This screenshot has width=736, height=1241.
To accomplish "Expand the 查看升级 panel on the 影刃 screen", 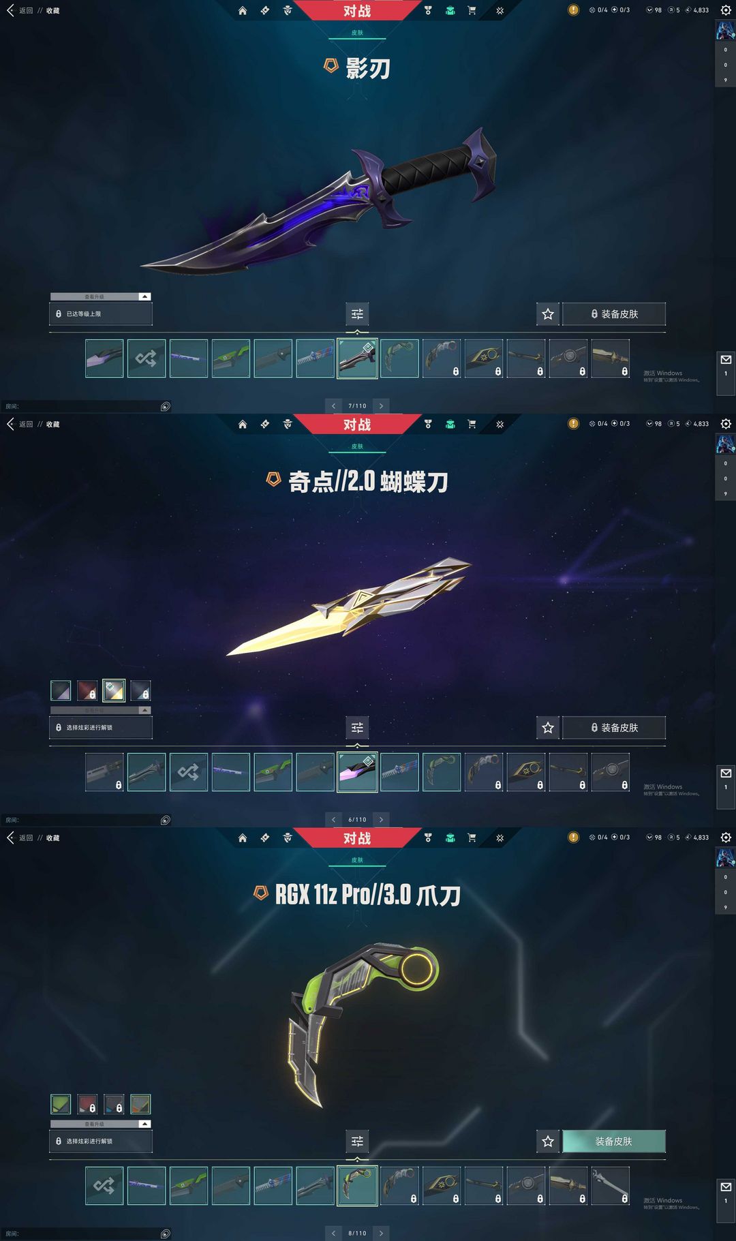I will coord(144,296).
